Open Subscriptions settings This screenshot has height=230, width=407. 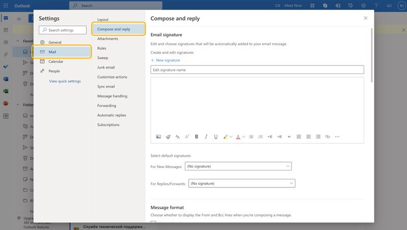click(108, 125)
